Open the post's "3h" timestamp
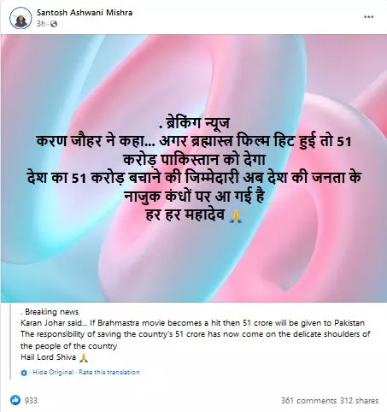 pyautogui.click(x=41, y=24)
